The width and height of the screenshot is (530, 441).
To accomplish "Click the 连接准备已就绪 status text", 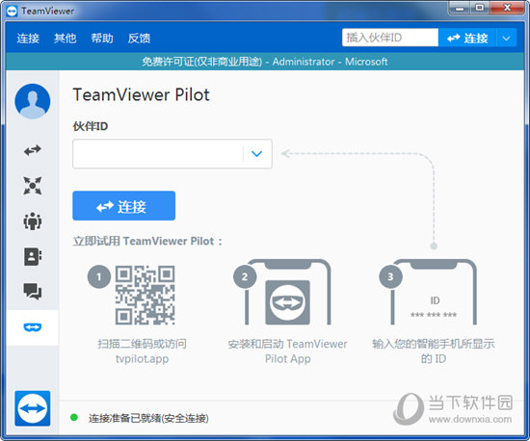I will click(x=148, y=419).
